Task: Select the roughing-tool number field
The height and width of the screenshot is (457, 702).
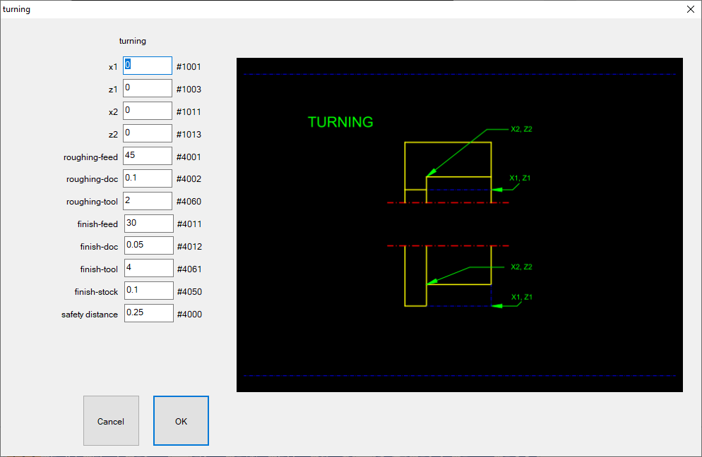Action: coord(148,201)
